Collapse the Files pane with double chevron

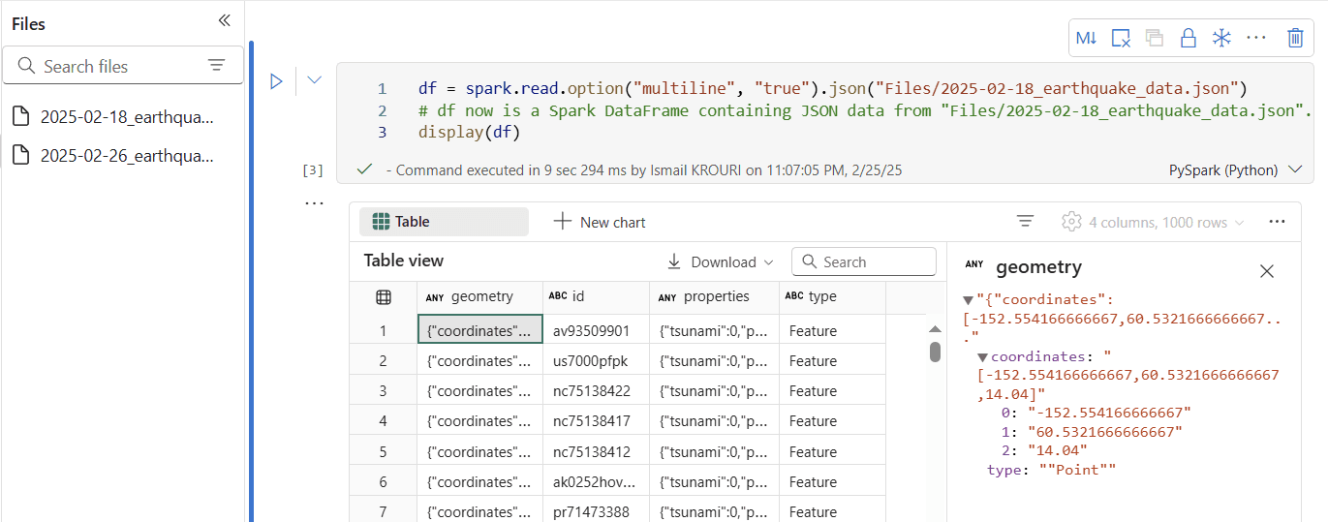[x=224, y=21]
